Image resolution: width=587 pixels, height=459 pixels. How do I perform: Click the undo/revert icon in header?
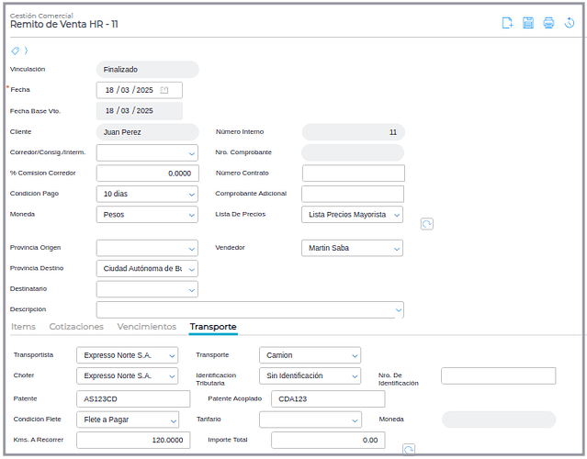pyautogui.click(x=570, y=24)
